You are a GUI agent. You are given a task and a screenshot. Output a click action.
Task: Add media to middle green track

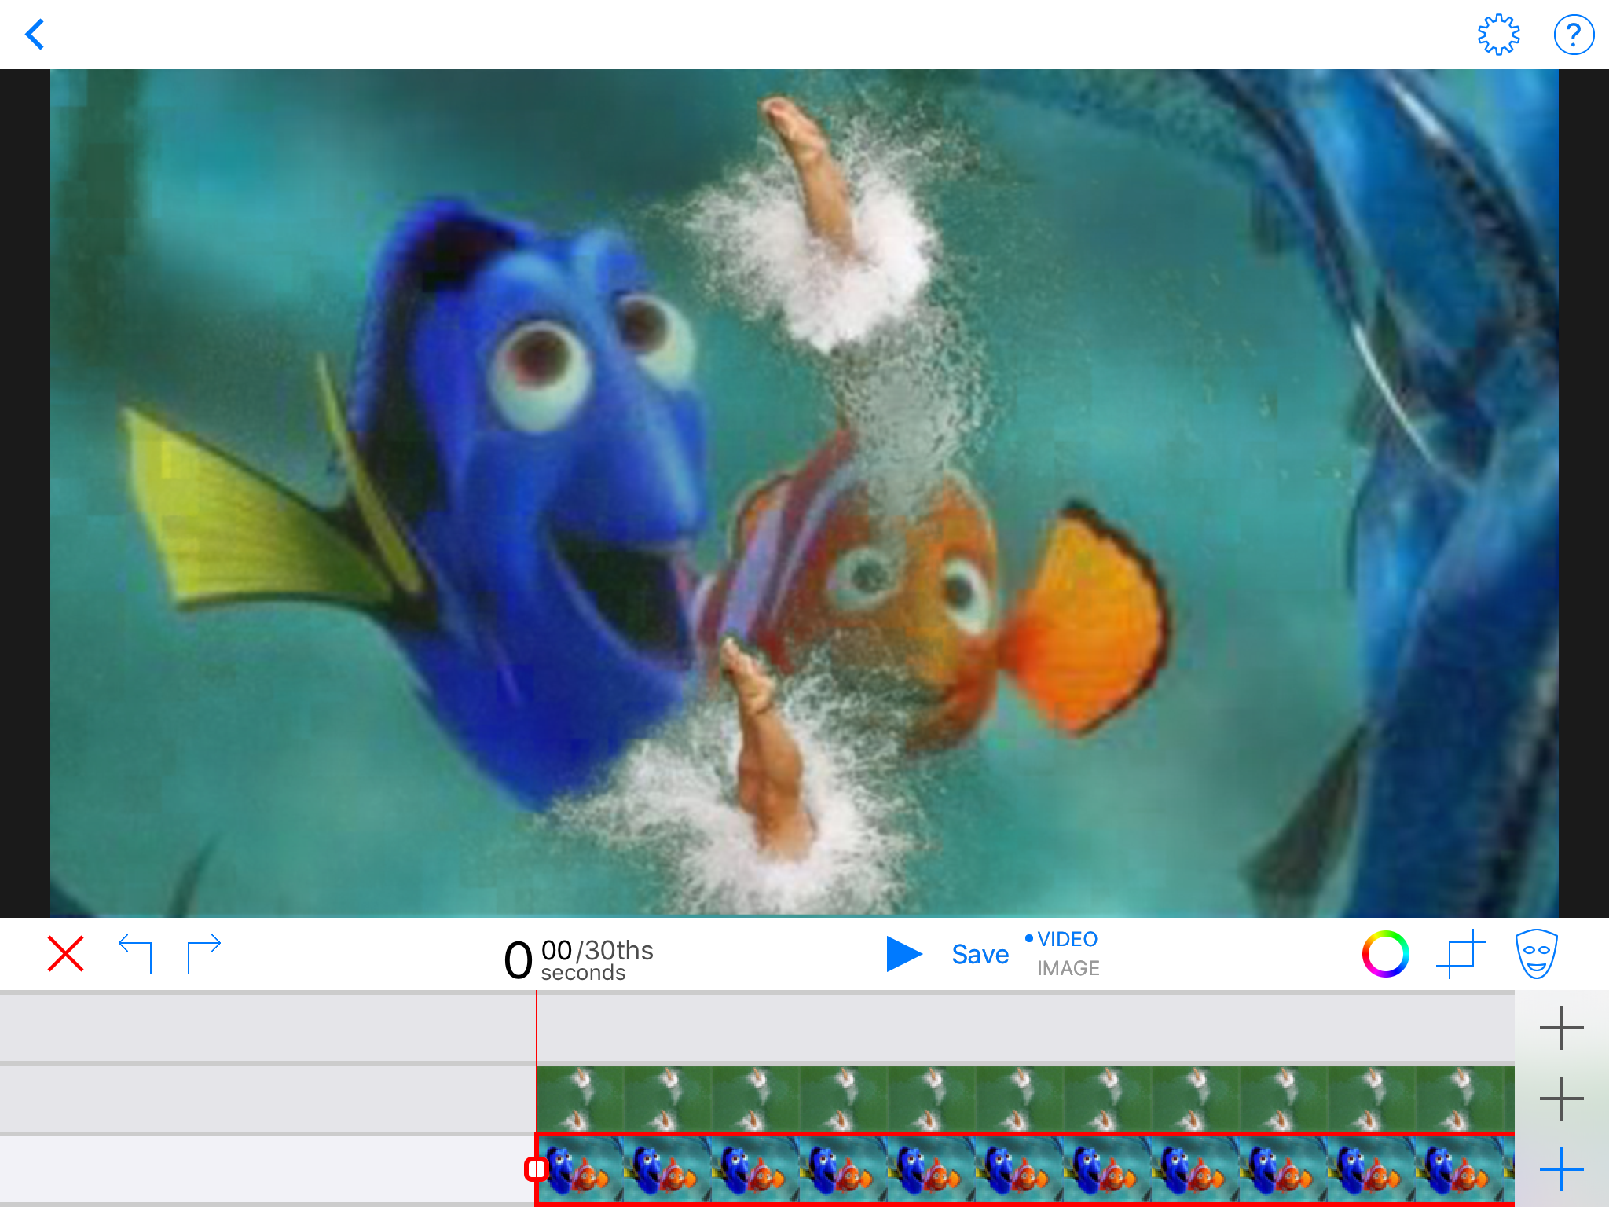(x=1561, y=1098)
